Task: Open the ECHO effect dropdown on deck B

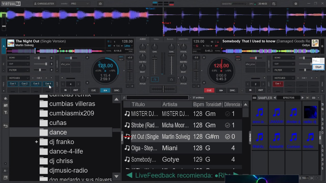Action: pos(284,58)
